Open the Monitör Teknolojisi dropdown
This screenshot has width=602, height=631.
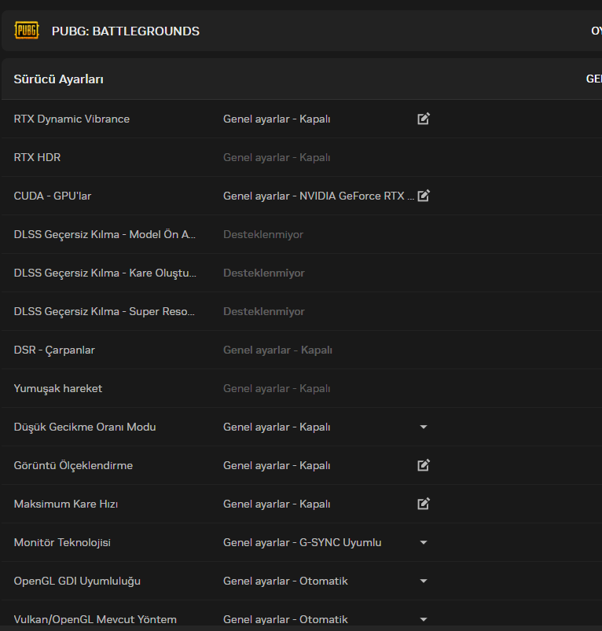point(424,542)
